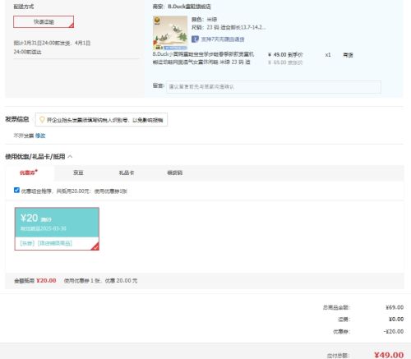The width and height of the screenshot is (411, 359).
Task: Switch to the 礼品卡 tab
Action: click(127, 173)
